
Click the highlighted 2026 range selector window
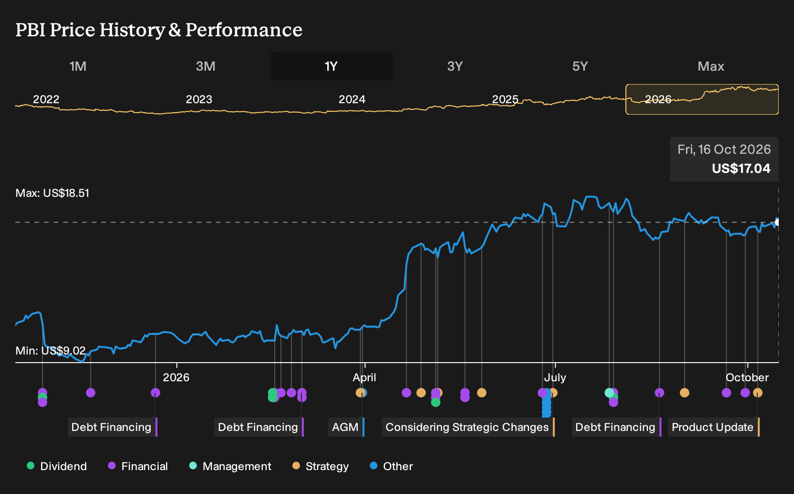702,99
